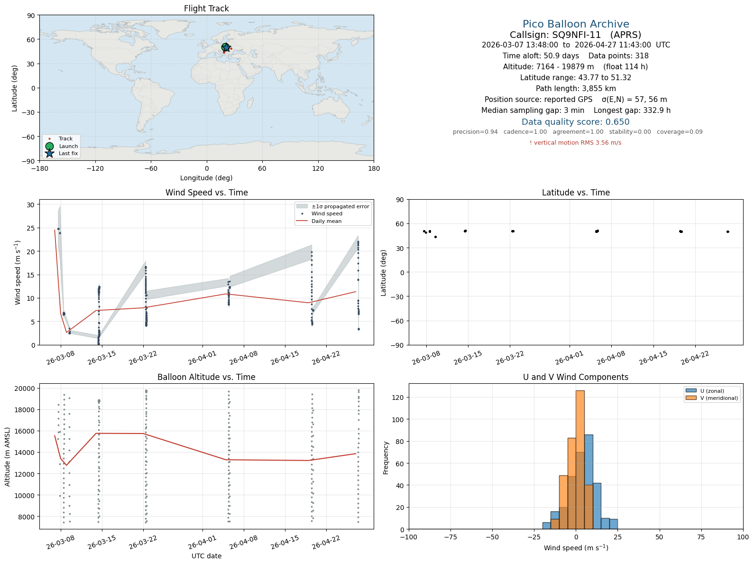Click the red Track dot in the map legend
754x564 pixels.
(49, 139)
